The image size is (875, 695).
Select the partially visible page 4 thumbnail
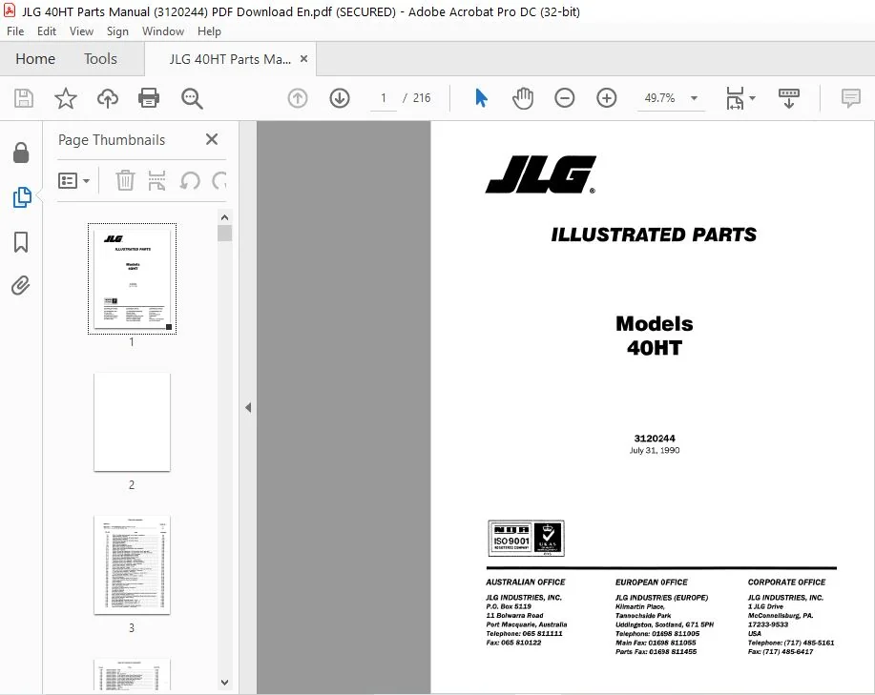132,674
